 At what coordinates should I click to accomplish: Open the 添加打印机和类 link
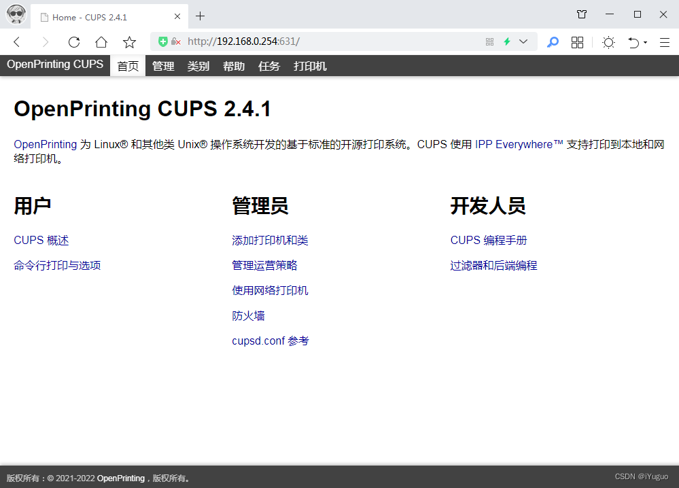tap(271, 241)
